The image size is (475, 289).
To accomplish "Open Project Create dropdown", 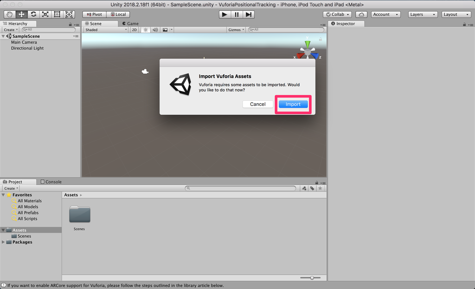I will point(11,188).
